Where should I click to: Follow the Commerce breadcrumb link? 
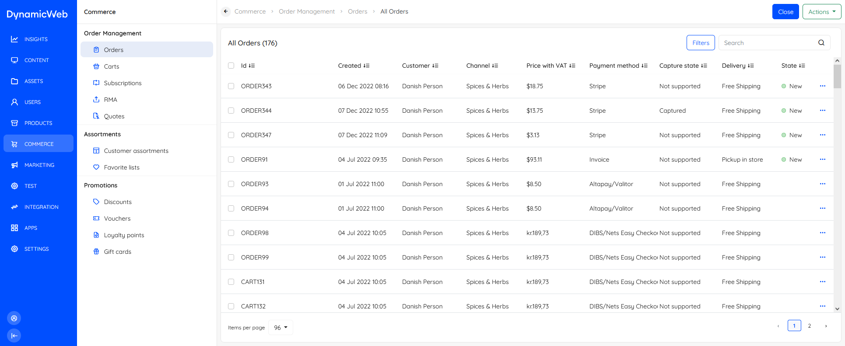pos(250,12)
